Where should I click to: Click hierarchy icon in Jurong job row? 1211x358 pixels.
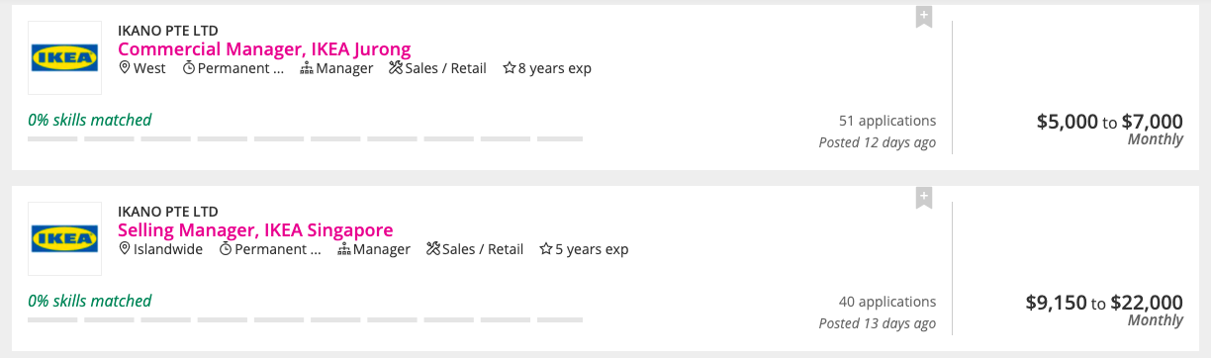coord(307,68)
